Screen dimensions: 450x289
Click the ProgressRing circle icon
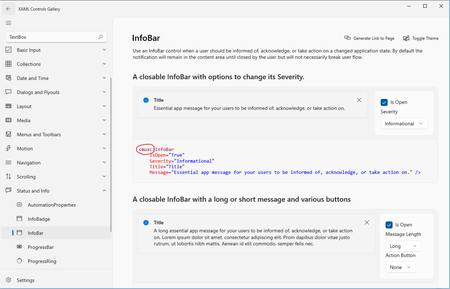[x=19, y=261]
